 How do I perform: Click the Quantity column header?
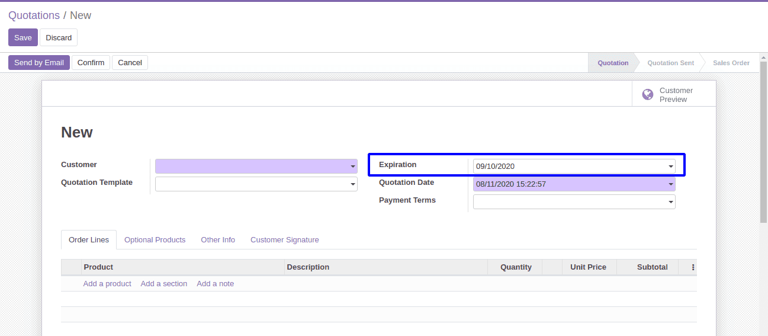[515, 267]
